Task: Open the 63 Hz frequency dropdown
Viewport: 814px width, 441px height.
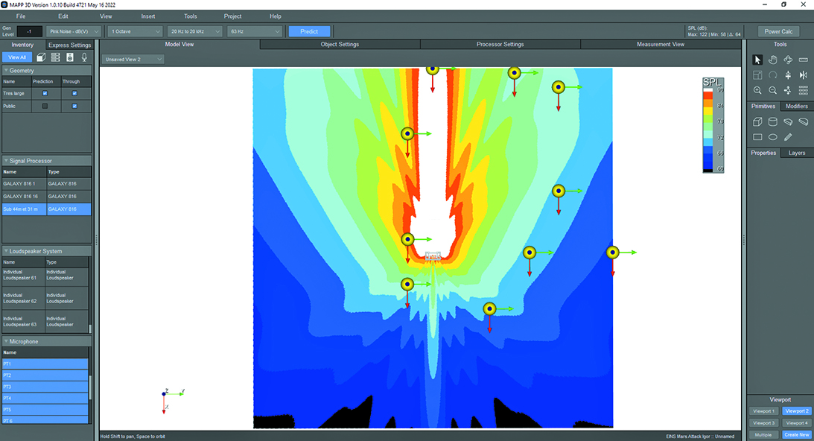Action: pos(255,32)
